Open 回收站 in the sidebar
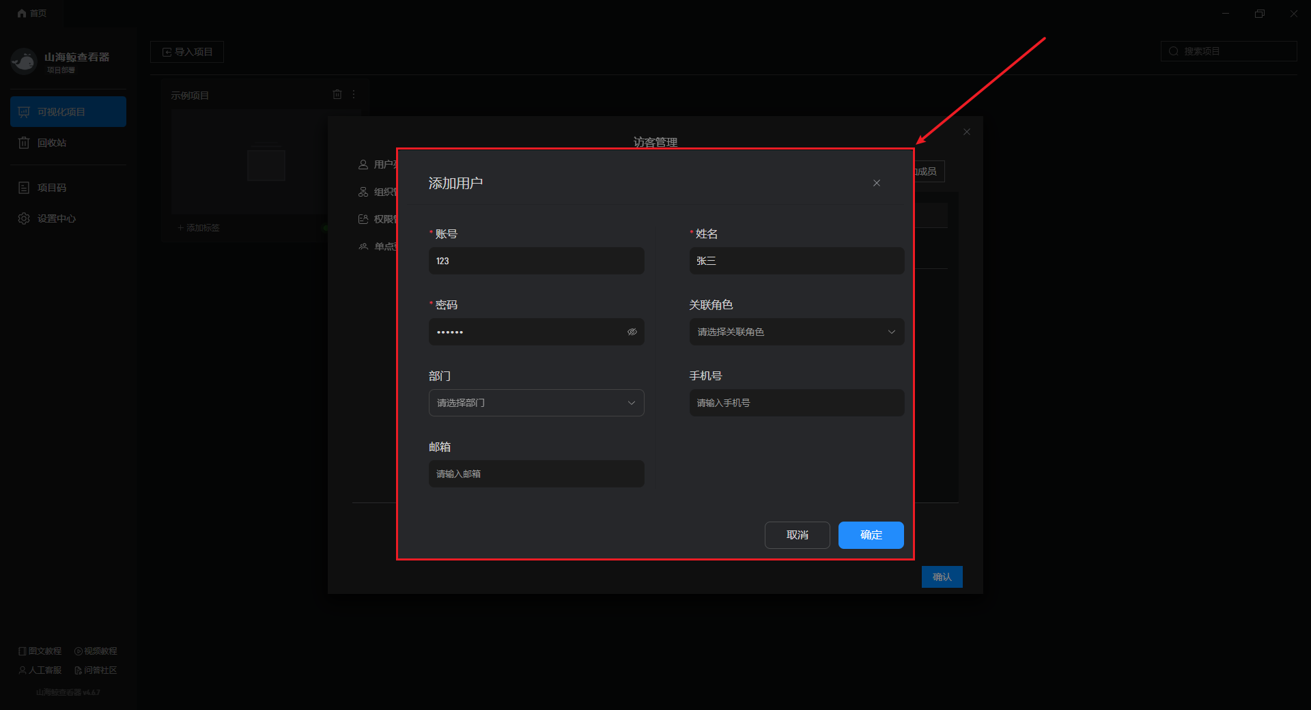Viewport: 1311px width, 710px height. click(x=52, y=143)
